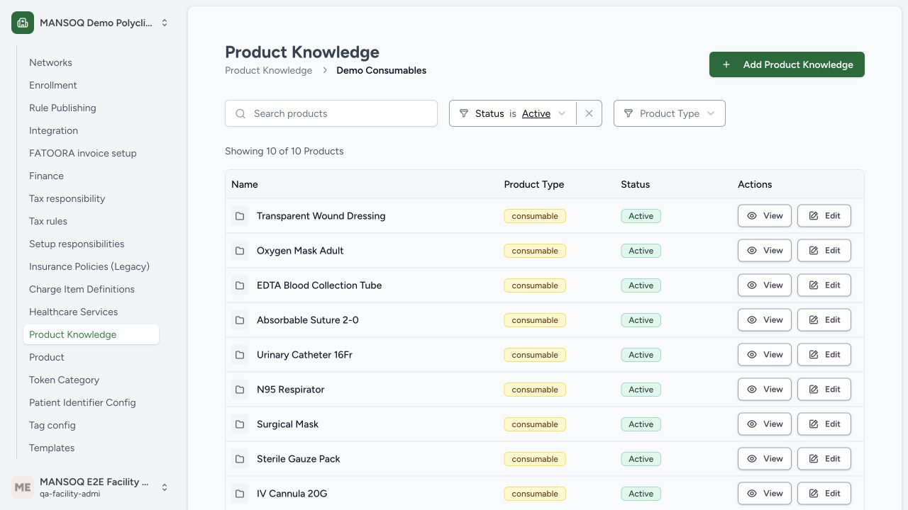Go to Healthcare Services in sidebar
This screenshot has height=510, width=908.
point(91,312)
